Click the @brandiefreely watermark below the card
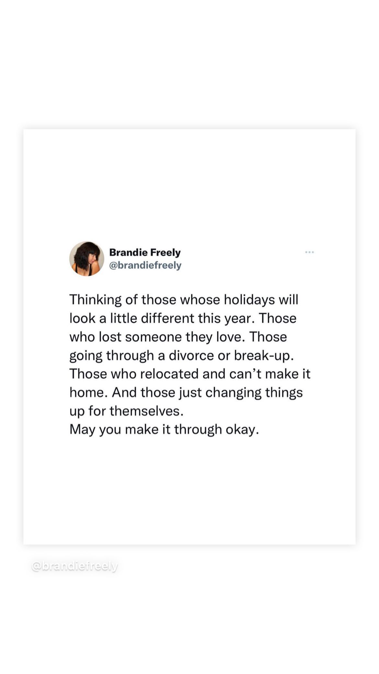Viewport: 379px width, 674px height. click(75, 566)
